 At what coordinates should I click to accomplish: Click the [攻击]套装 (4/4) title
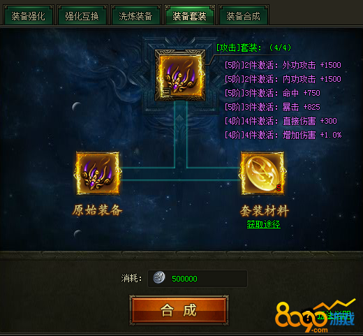(x=253, y=48)
